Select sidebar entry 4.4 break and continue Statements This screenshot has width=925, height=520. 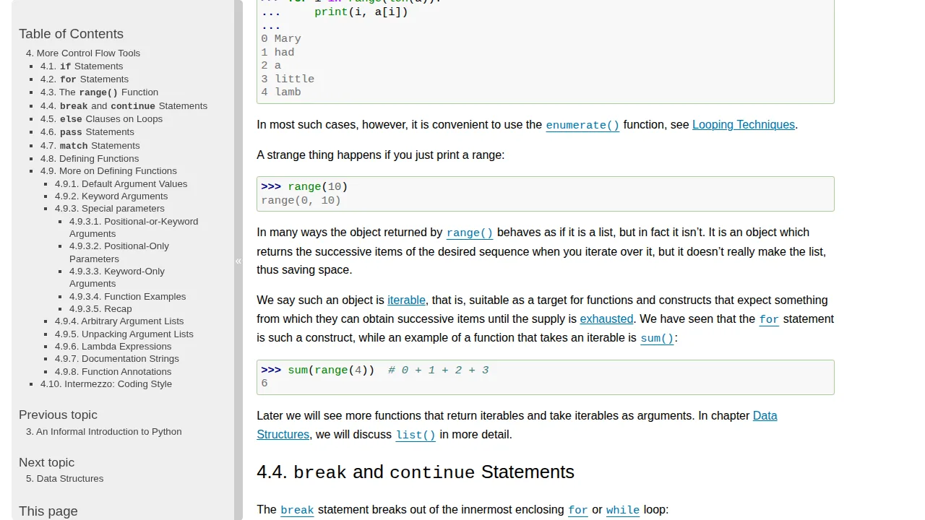pyautogui.click(x=124, y=106)
